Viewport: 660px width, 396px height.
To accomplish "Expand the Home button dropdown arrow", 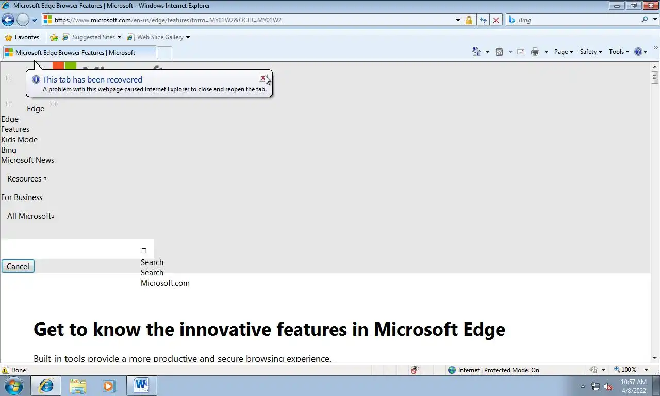I will pyautogui.click(x=487, y=52).
